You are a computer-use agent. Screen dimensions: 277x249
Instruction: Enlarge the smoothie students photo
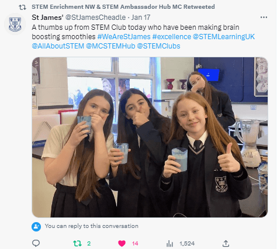pos(150,137)
